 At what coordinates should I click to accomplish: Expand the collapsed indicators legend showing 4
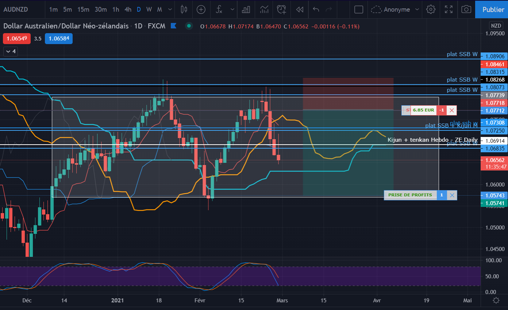click(x=10, y=51)
